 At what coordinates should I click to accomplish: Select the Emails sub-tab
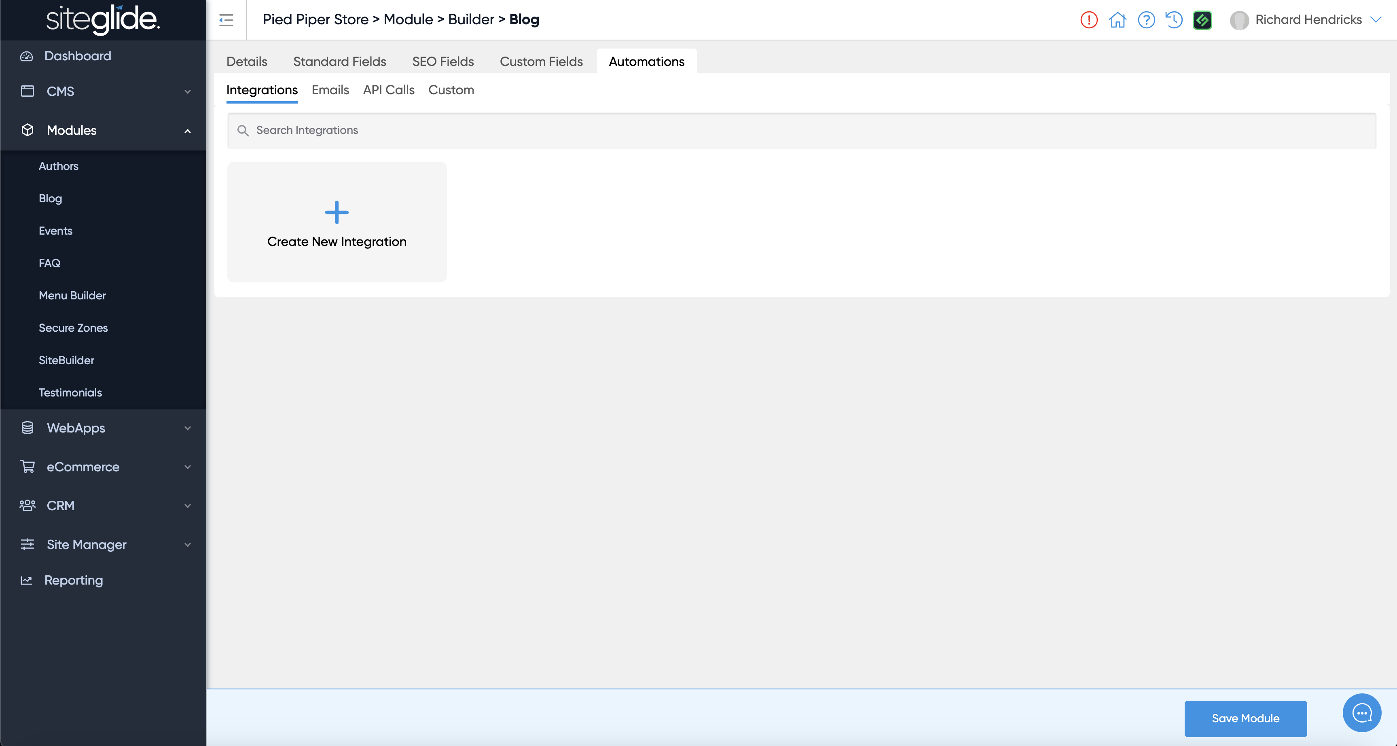330,90
